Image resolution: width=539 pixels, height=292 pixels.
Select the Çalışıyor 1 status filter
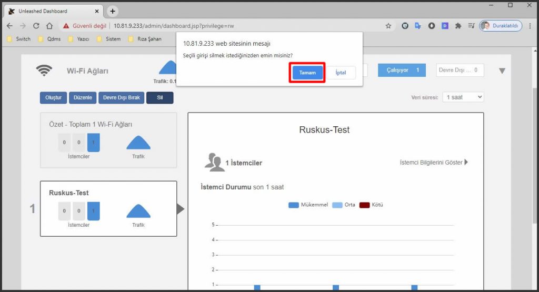(402, 70)
